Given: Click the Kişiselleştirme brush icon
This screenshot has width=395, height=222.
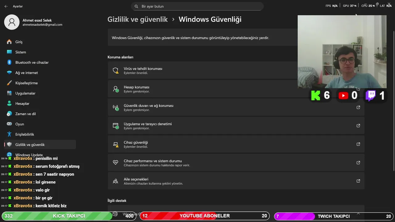Looking at the screenshot, I should pyautogui.click(x=9, y=83).
